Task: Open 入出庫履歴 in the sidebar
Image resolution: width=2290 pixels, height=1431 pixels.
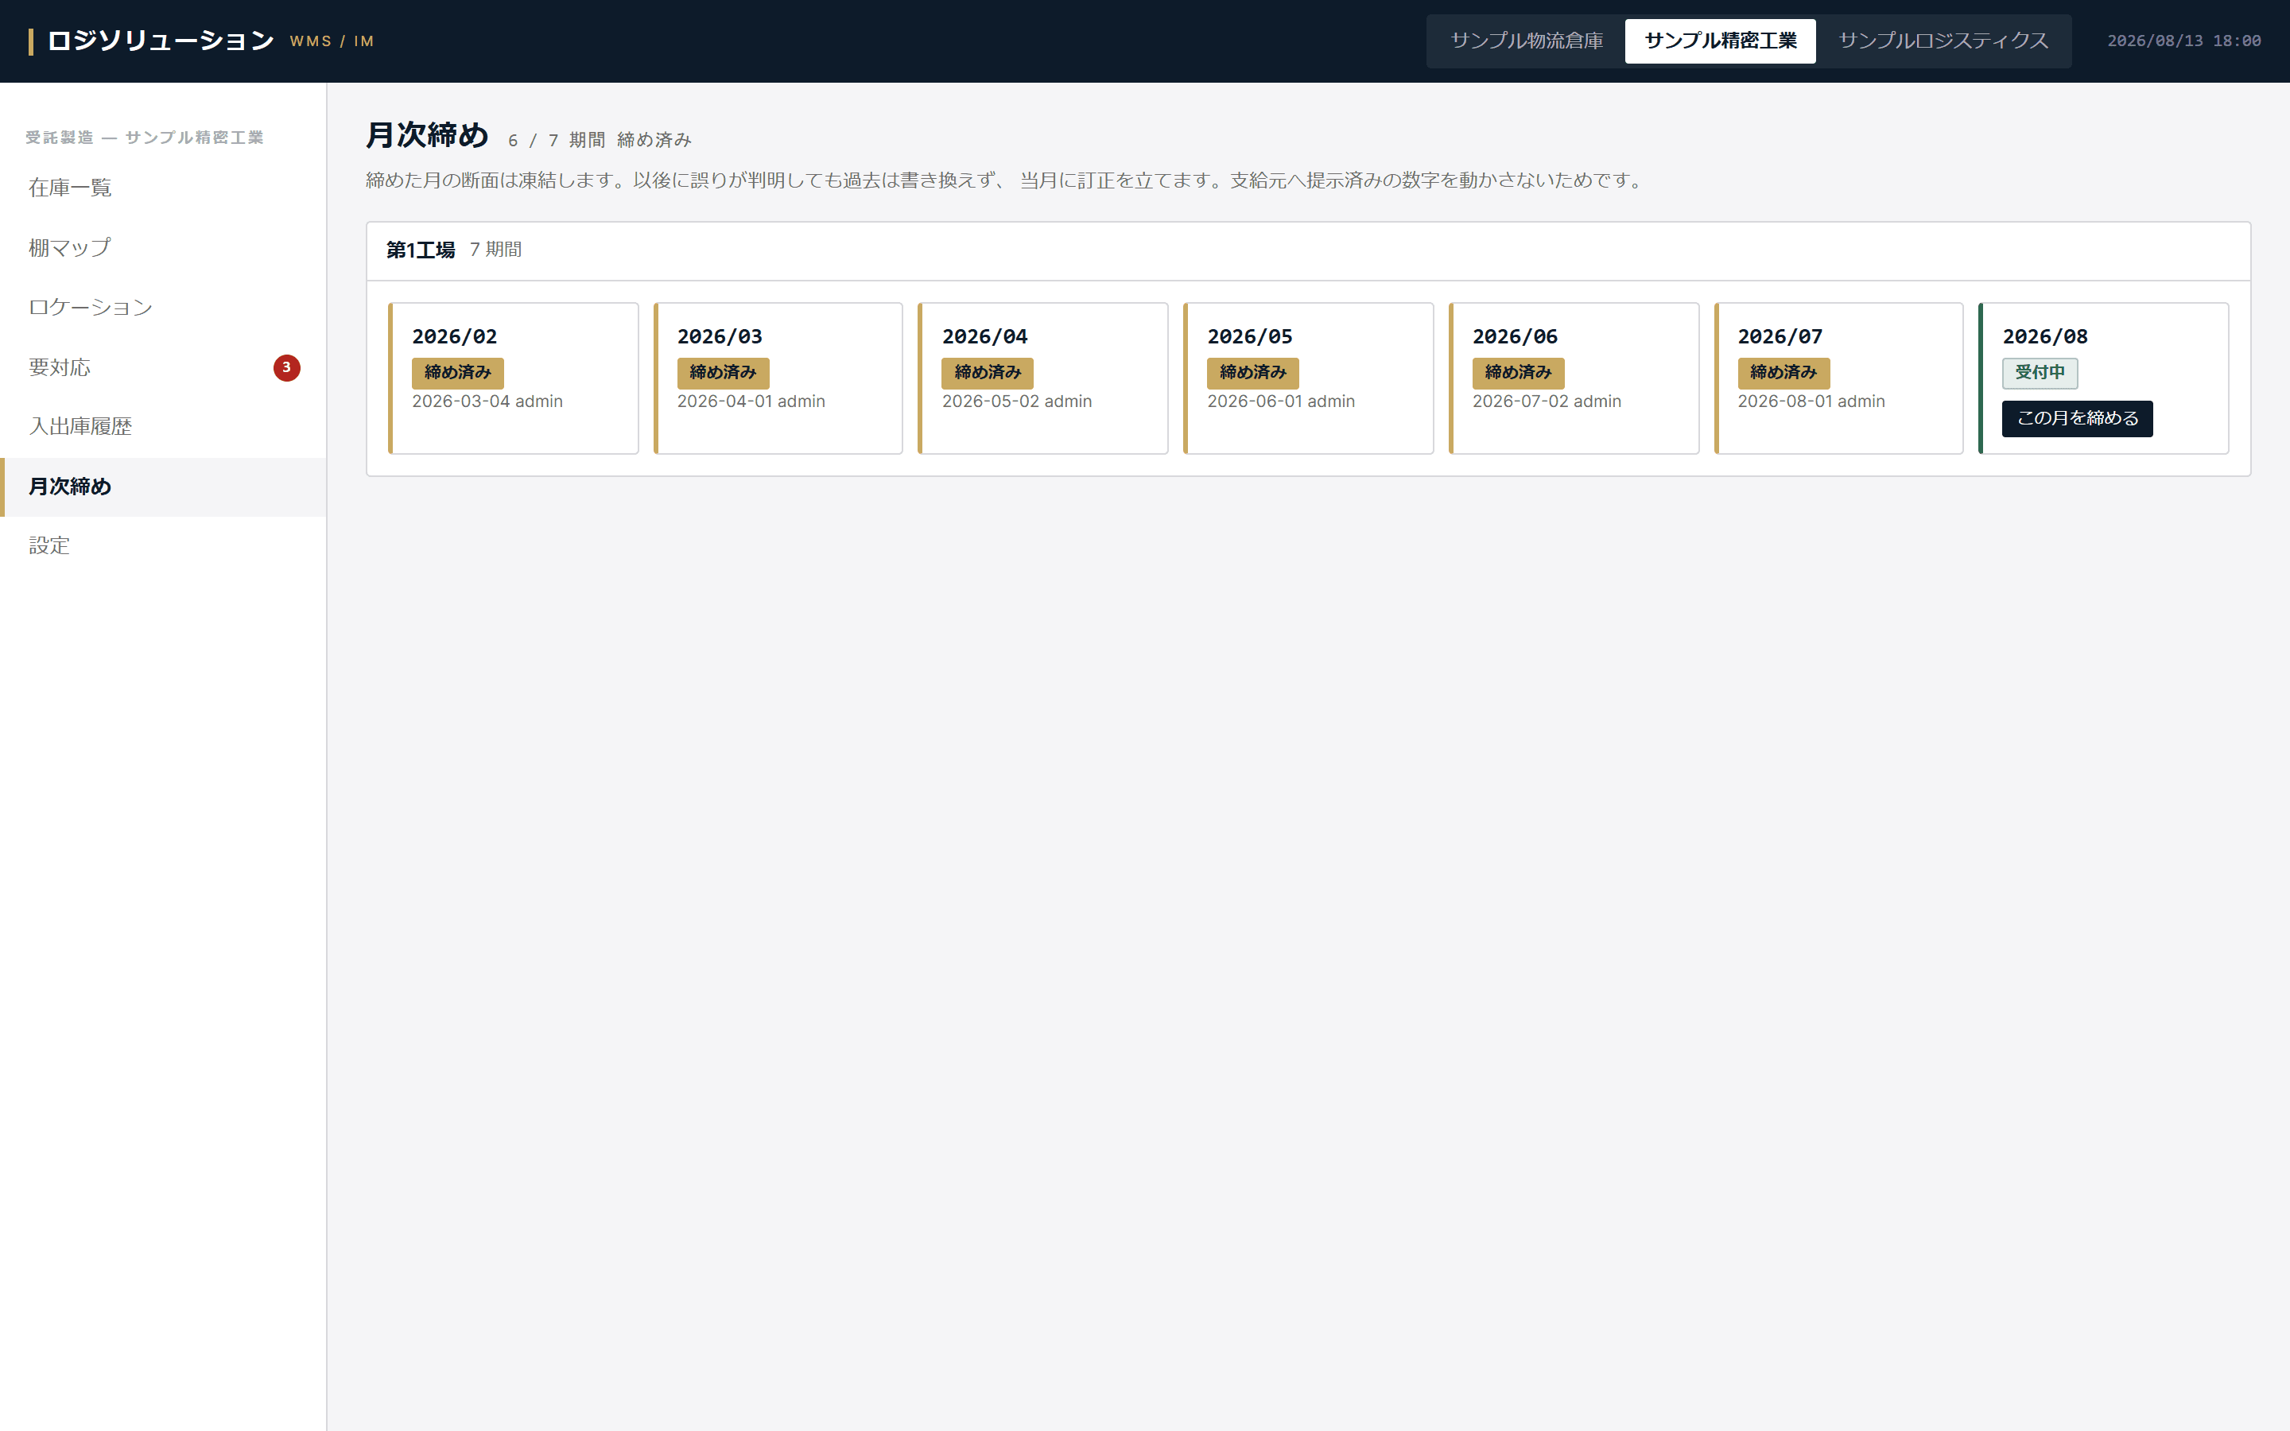Action: tap(163, 427)
